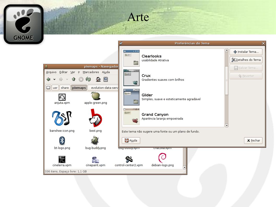Open the Editar menu
The width and height of the screenshot is (276, 207).
tap(63, 72)
